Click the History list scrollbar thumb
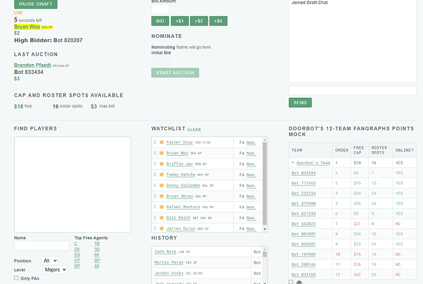The image size is (423, 284). (x=265, y=255)
